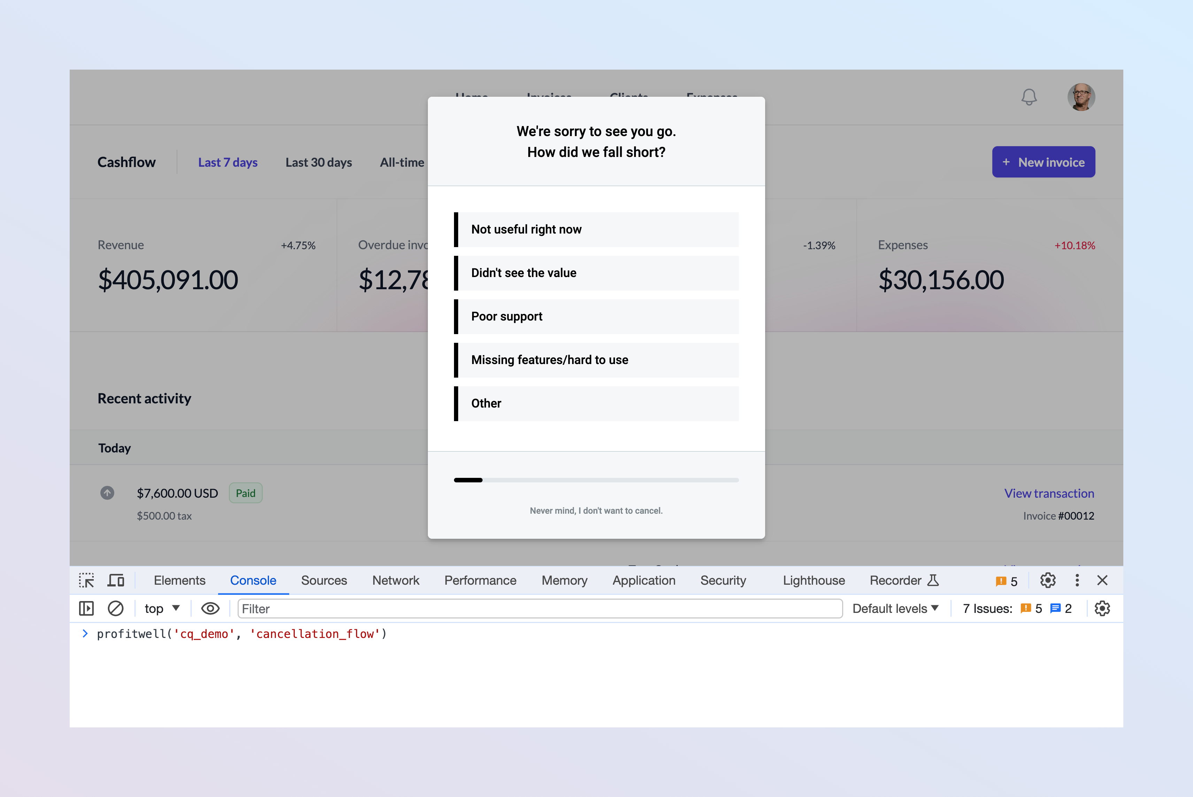Toggle the device toolbar
The width and height of the screenshot is (1193, 797).
(115, 580)
